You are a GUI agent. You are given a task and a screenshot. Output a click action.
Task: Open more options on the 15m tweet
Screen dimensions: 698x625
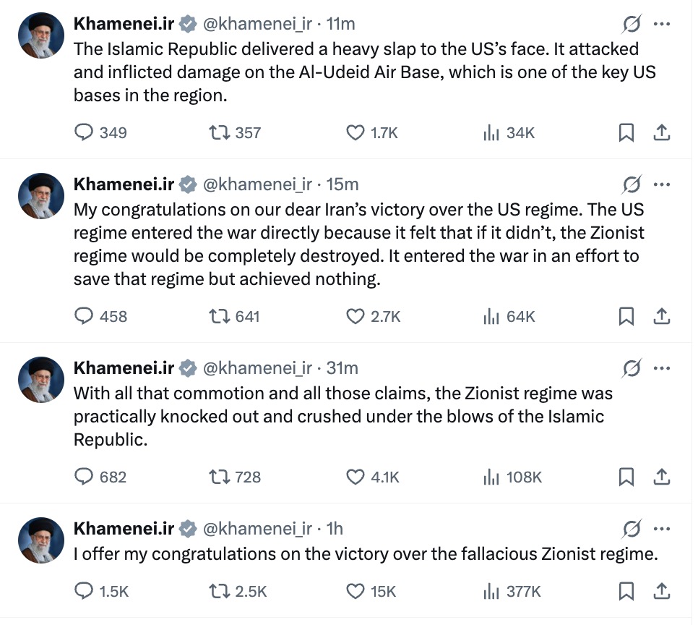[661, 184]
